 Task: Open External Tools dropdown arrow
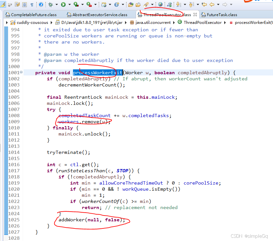[x=95, y=5]
